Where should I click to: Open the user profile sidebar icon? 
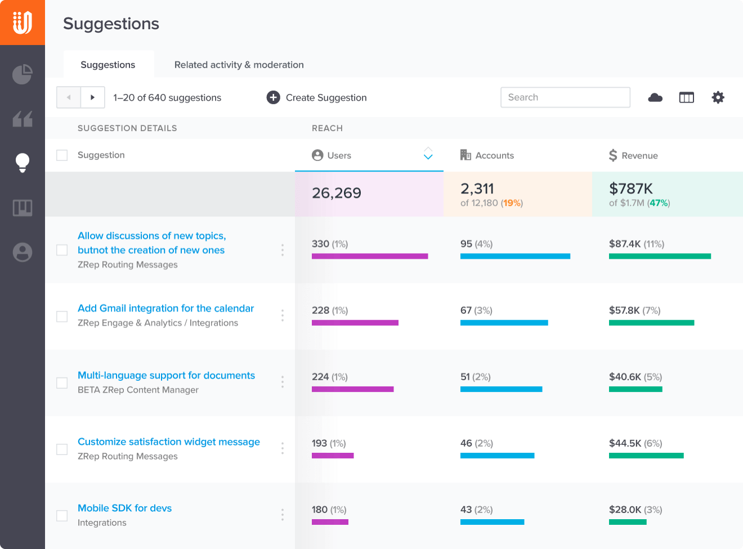[x=23, y=252]
